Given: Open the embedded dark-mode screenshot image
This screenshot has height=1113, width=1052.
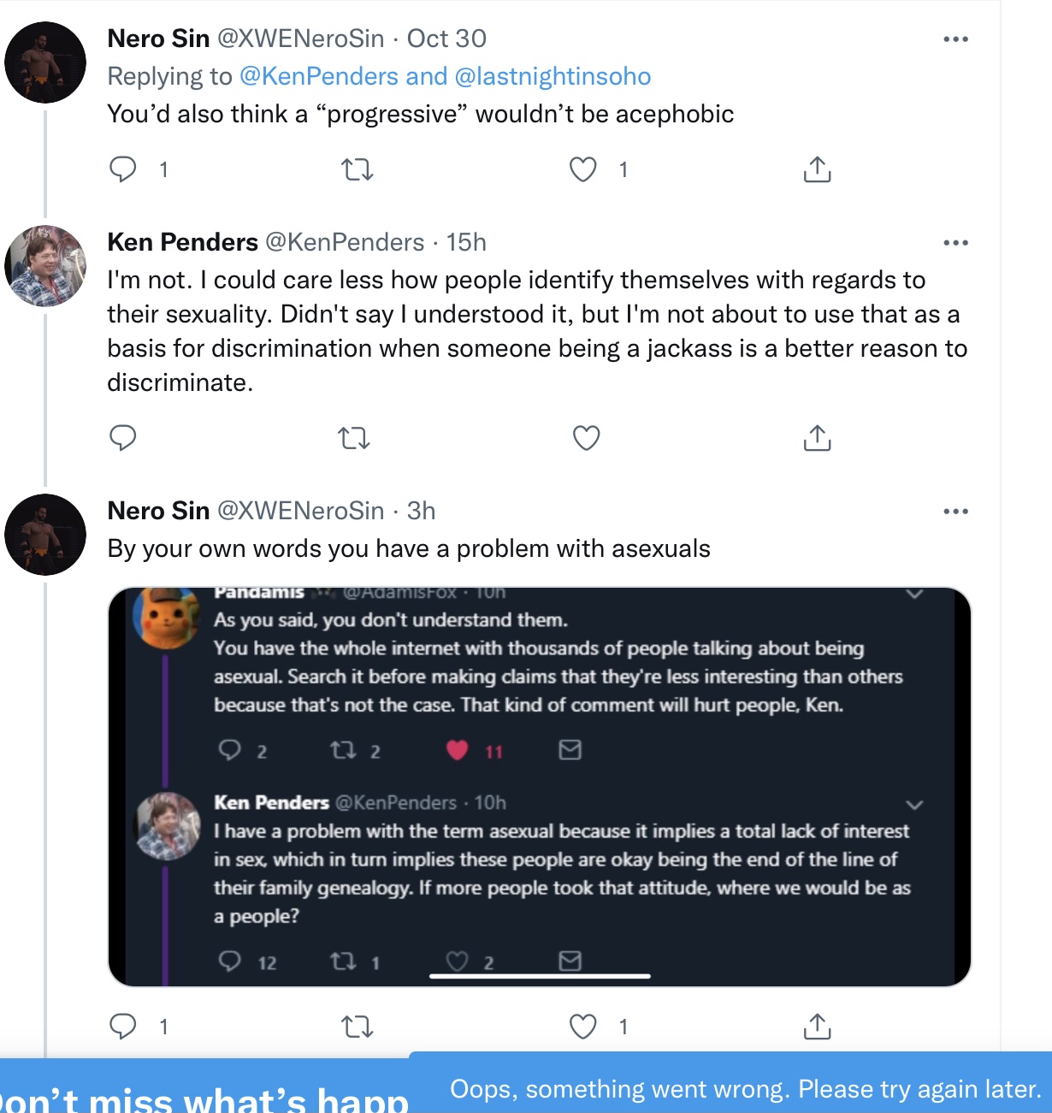Looking at the screenshot, I should [540, 787].
